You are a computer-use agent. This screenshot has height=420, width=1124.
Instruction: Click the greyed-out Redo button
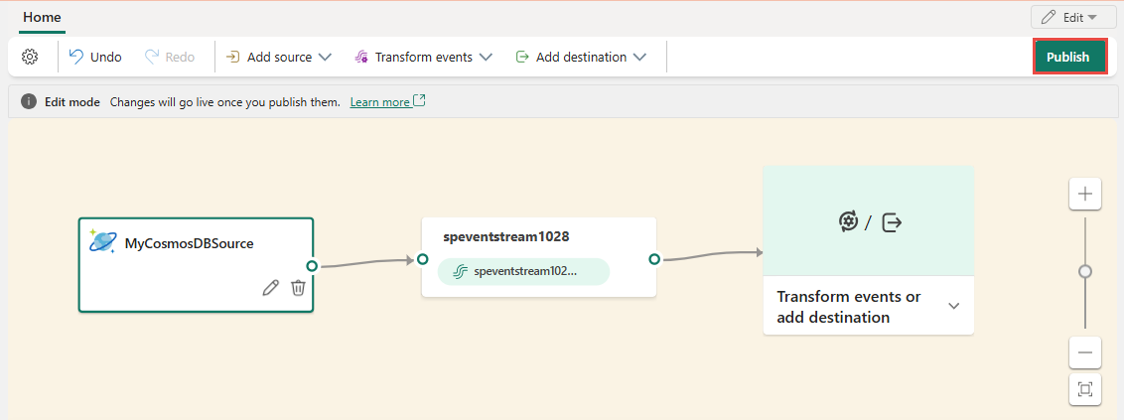pos(169,57)
